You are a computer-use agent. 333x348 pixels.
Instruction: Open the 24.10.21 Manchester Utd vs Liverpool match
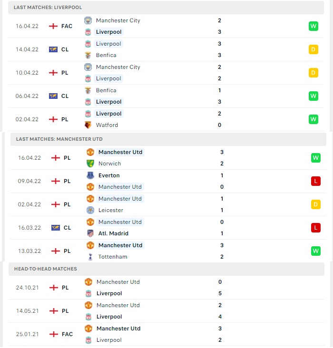click(x=166, y=288)
